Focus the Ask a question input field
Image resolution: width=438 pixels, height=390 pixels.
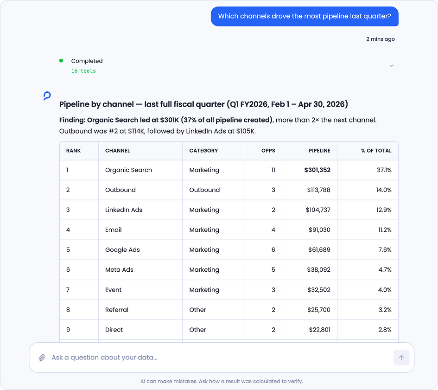[x=221, y=358]
